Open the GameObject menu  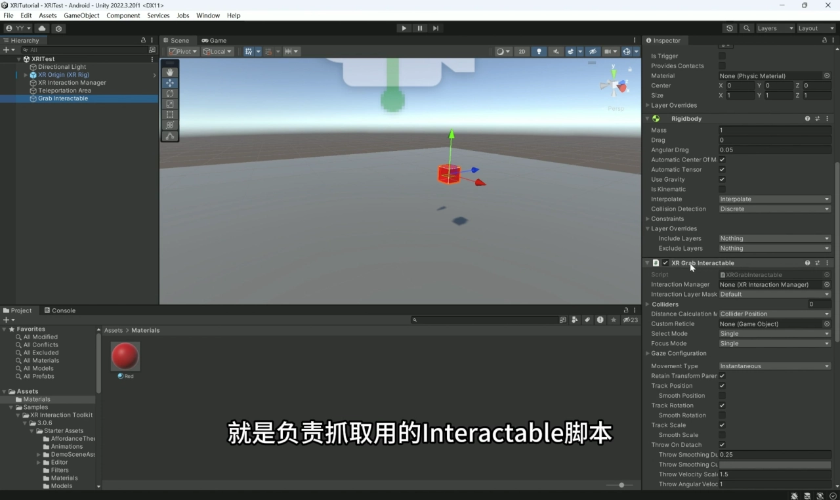pos(82,15)
